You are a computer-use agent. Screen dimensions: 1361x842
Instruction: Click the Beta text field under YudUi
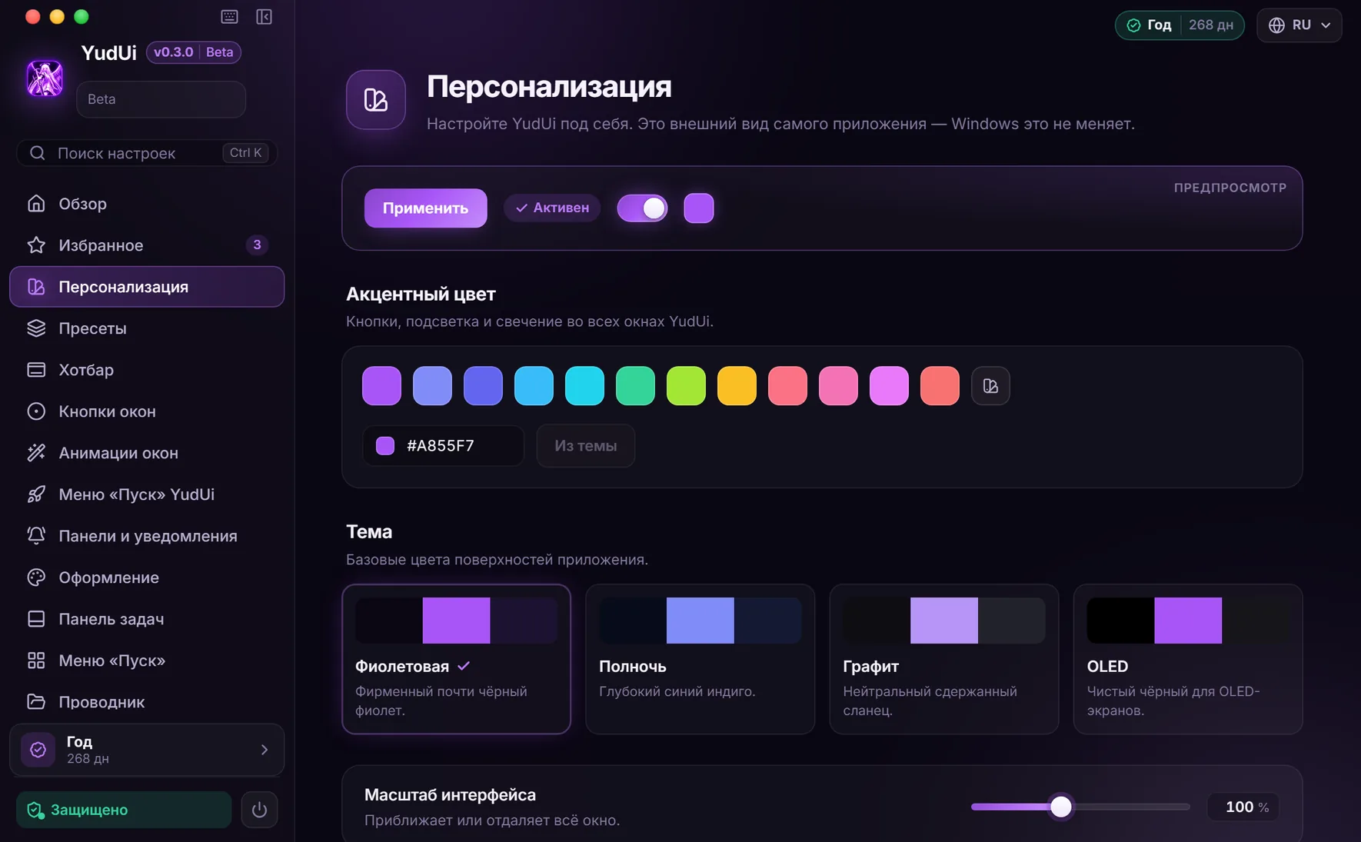(x=161, y=99)
